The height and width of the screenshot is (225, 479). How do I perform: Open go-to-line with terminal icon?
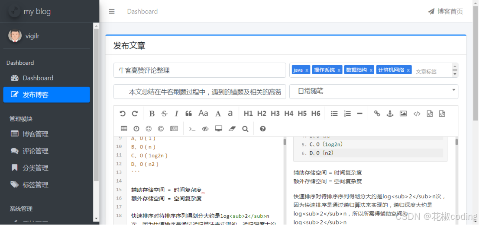[x=192, y=129]
